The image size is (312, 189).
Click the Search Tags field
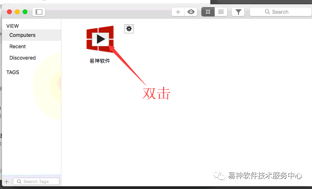click(36, 182)
